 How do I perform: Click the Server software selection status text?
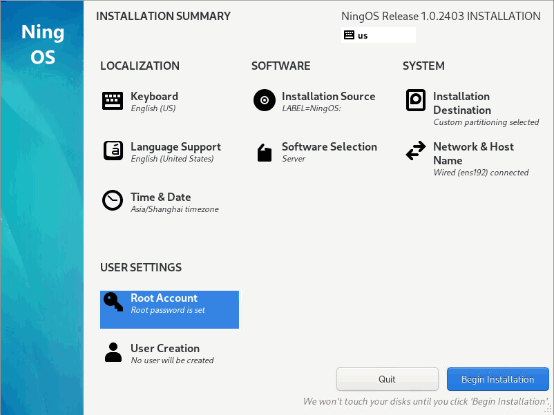294,159
